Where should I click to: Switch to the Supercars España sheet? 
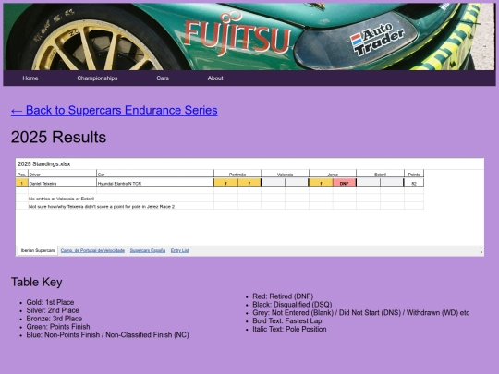[x=148, y=250]
